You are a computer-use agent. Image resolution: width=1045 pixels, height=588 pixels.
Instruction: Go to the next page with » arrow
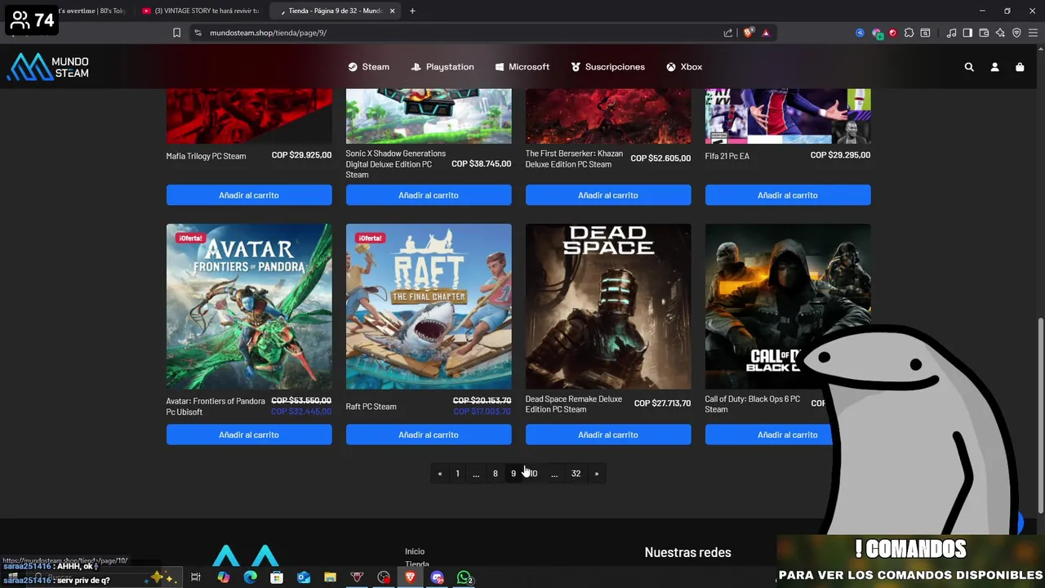pyautogui.click(x=596, y=474)
